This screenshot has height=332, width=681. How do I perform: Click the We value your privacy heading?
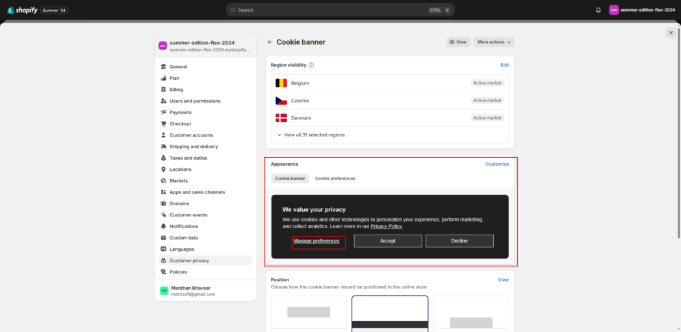[314, 210]
